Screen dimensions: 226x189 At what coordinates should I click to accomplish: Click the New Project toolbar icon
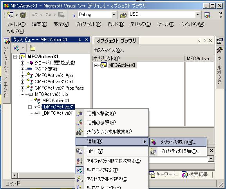10,15
